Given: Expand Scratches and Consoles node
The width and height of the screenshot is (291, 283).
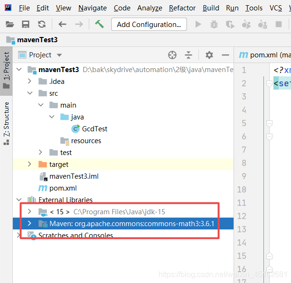Looking at the screenshot, I should 18,235.
